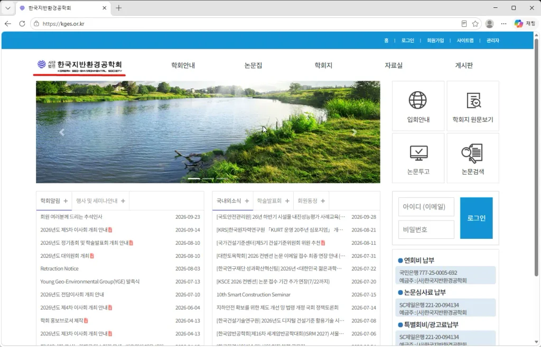Expand 국내외소식 list with plus sign
Viewport: 541px width, 347px height.
247,201
